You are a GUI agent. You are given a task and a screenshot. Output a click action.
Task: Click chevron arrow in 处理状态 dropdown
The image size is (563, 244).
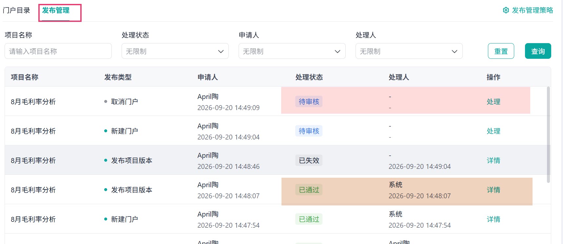pos(221,52)
